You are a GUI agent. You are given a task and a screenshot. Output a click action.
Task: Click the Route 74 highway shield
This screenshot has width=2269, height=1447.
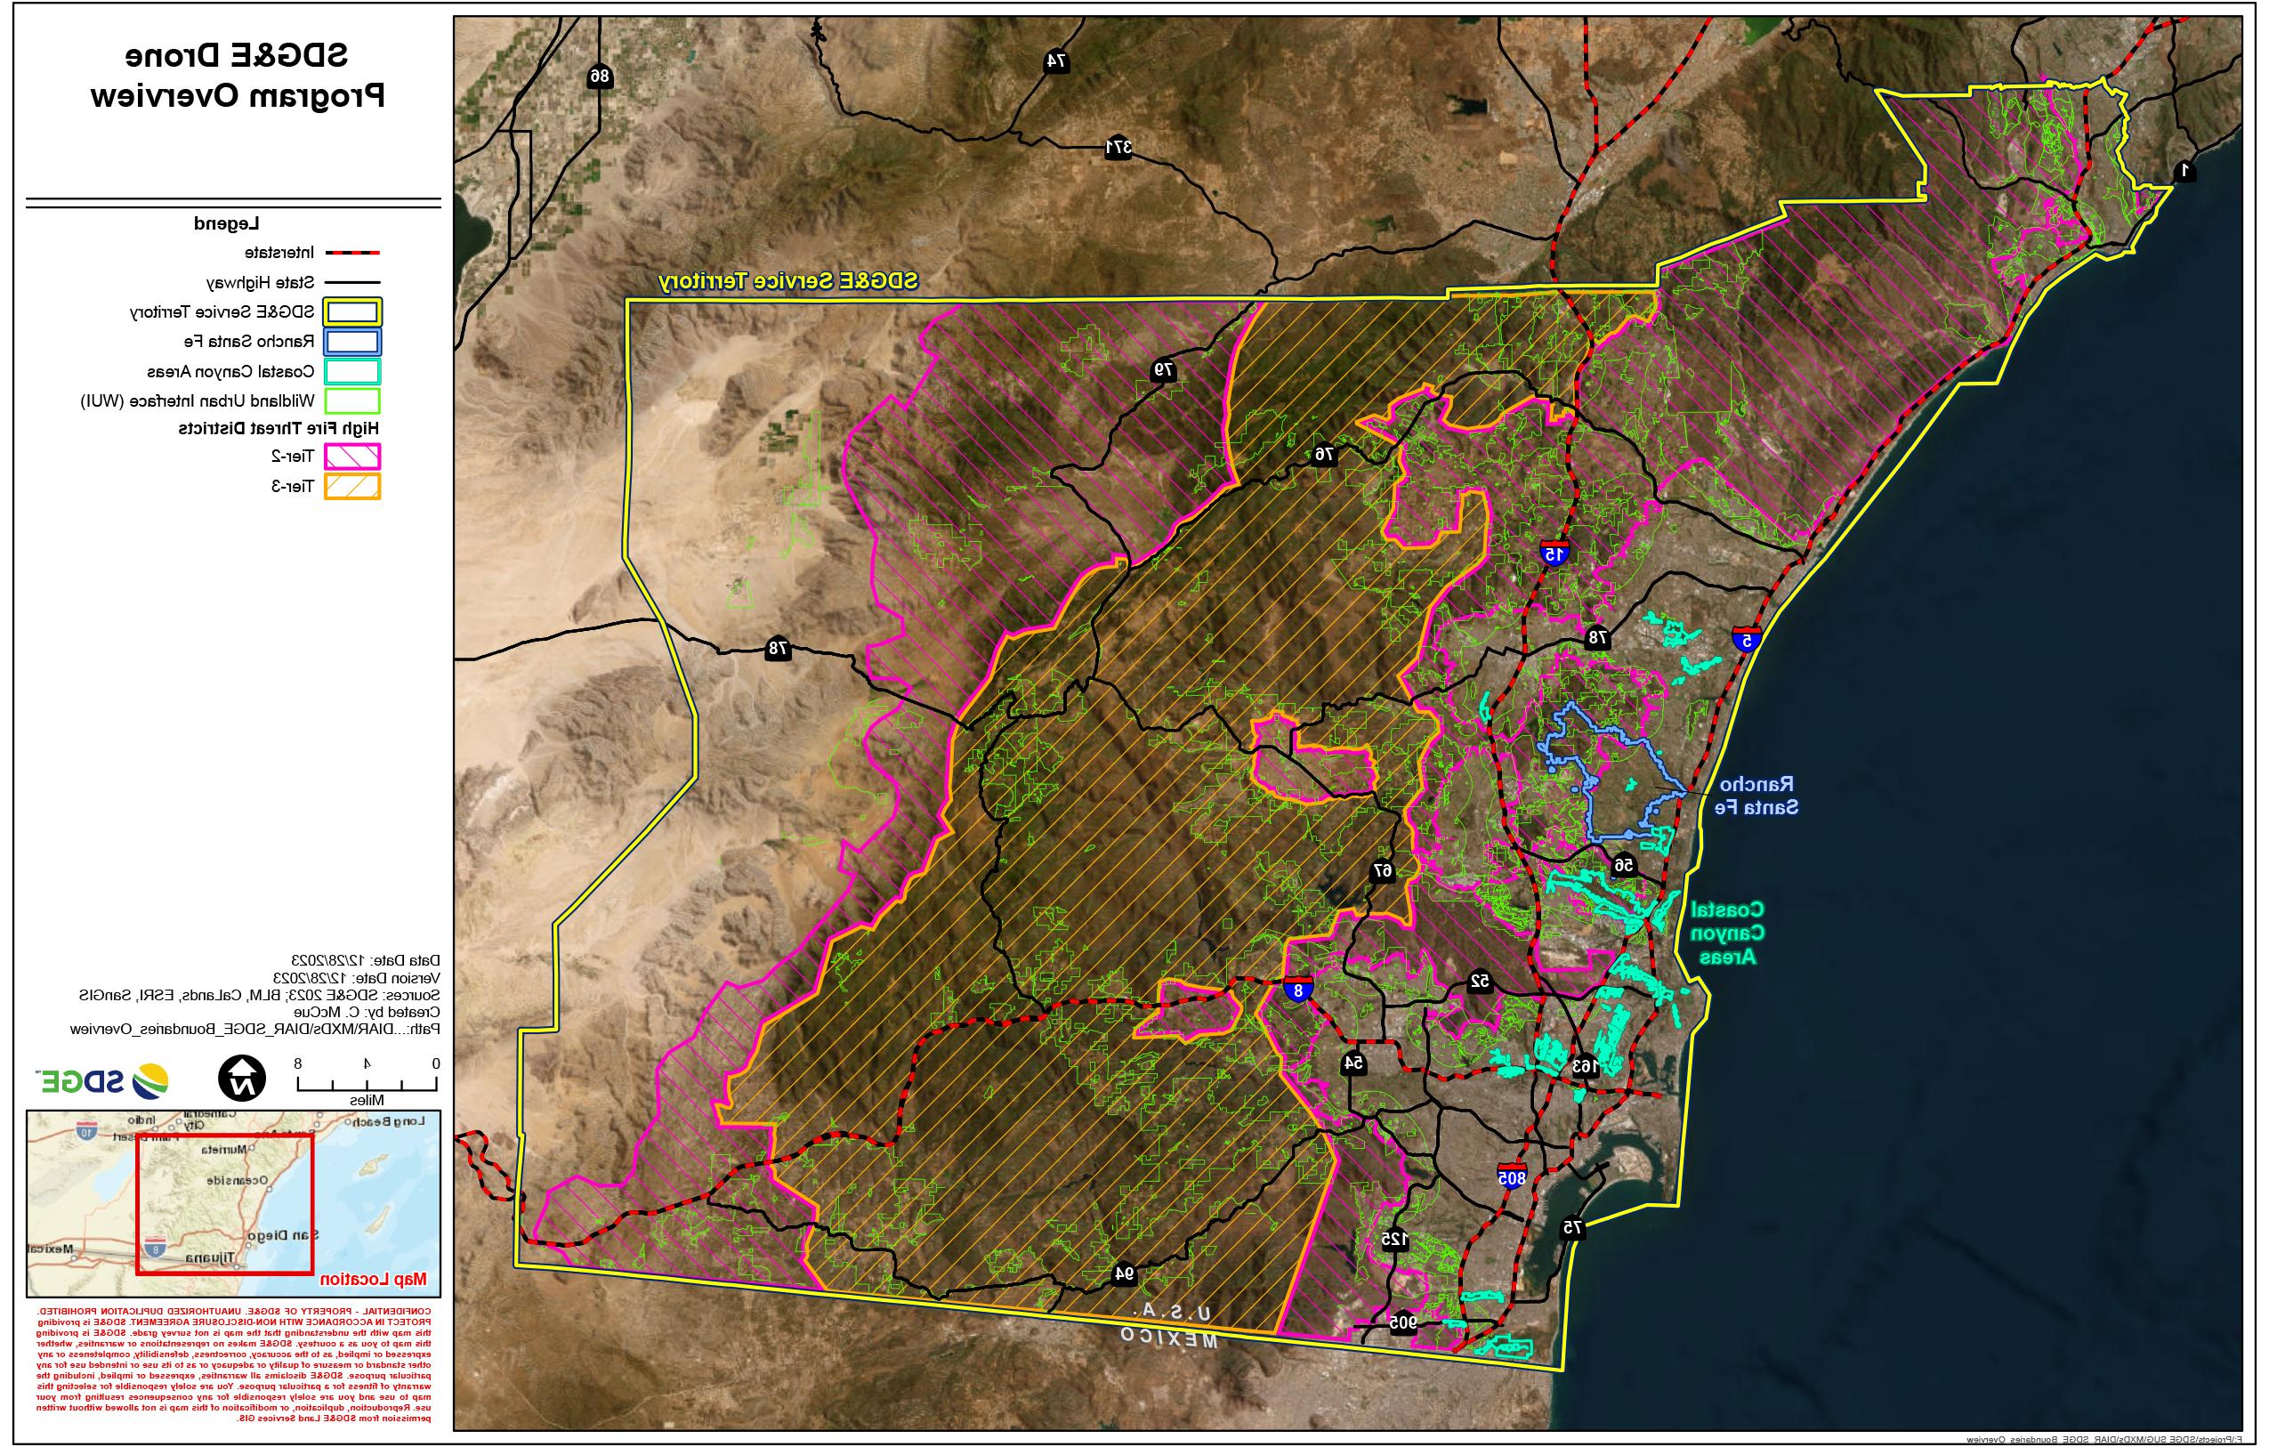pyautogui.click(x=1056, y=61)
